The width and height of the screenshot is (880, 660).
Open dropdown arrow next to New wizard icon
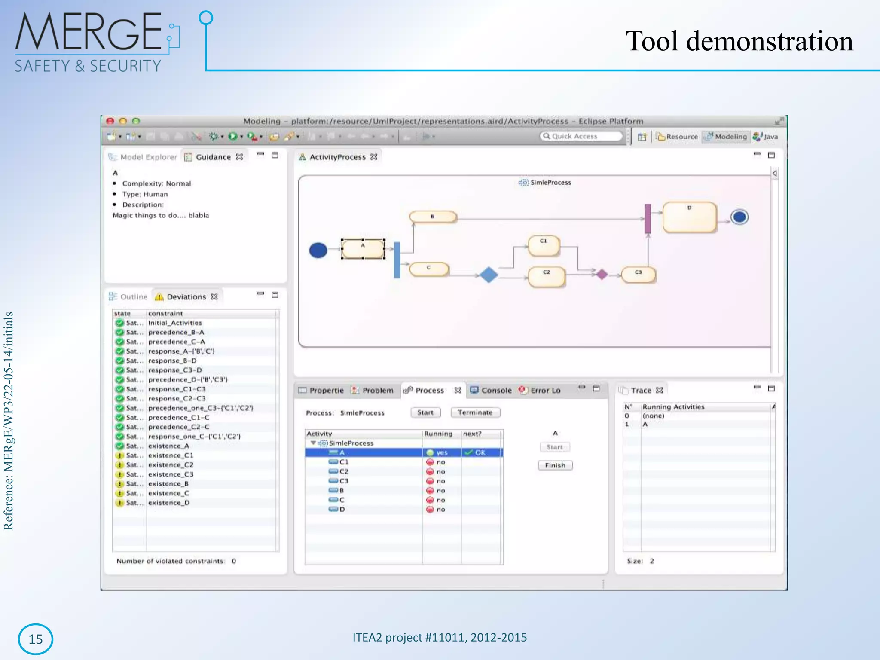click(120, 137)
